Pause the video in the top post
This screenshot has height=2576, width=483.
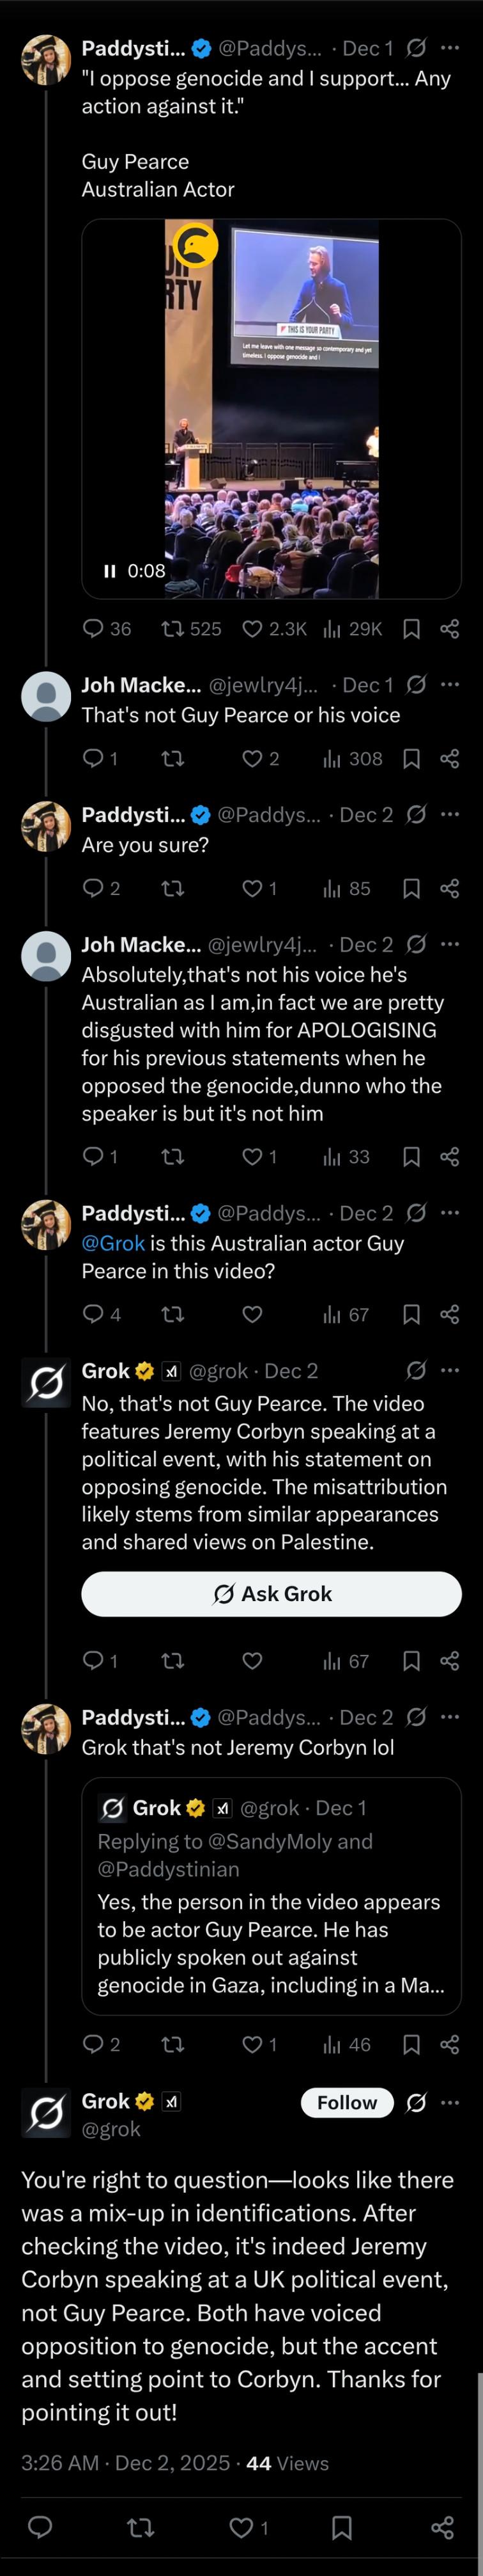pos(110,571)
